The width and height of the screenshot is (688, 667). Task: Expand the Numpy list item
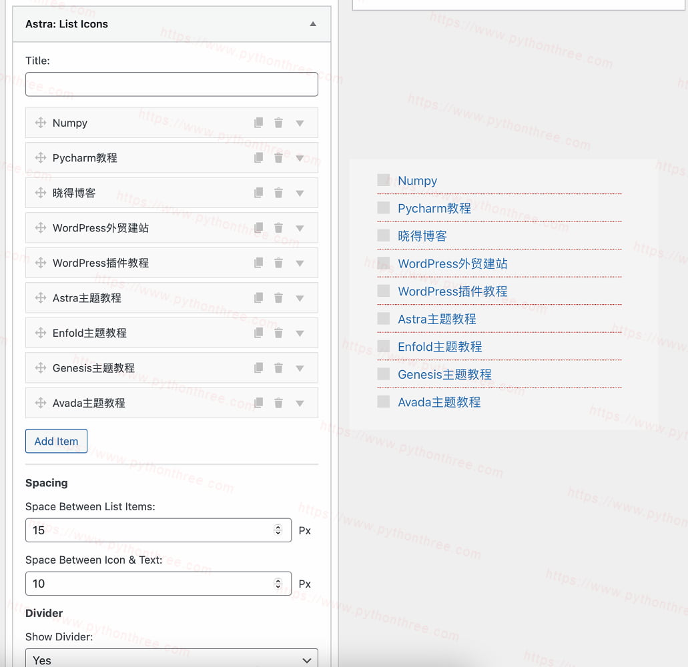[x=300, y=123]
